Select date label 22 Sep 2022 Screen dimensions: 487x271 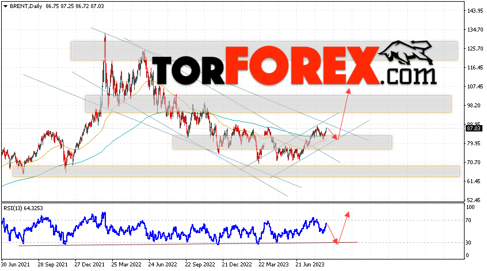coord(200,265)
